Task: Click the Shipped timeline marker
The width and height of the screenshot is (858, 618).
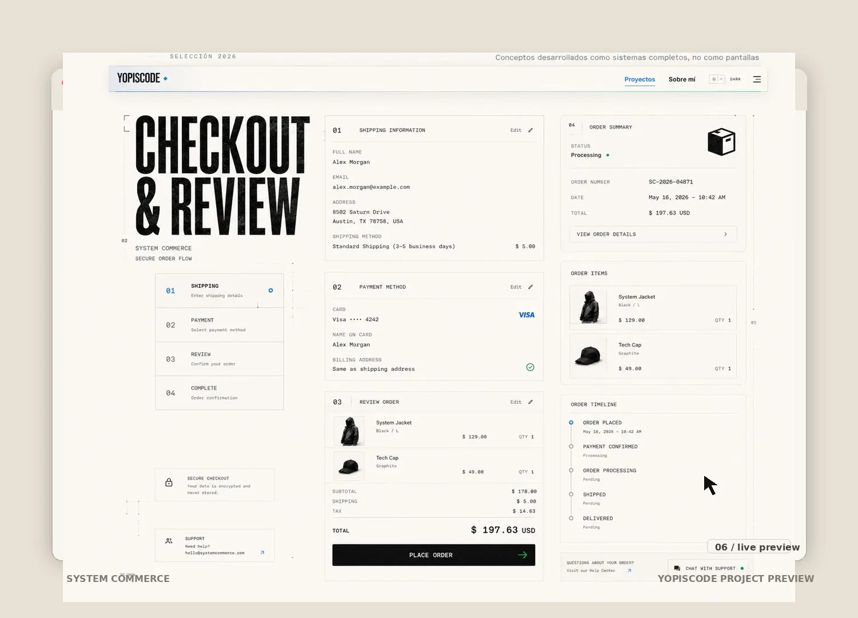Action: (x=571, y=494)
